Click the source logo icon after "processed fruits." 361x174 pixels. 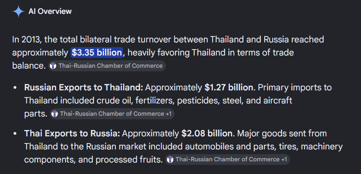(x=170, y=159)
